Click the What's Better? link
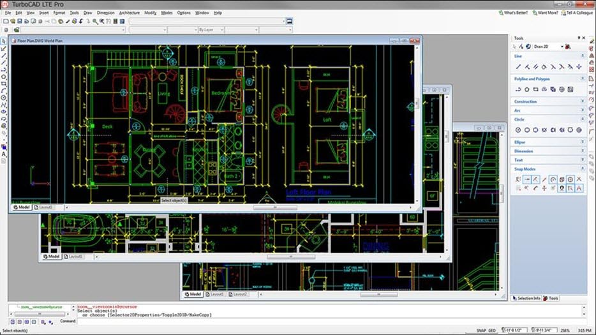 tap(513, 13)
